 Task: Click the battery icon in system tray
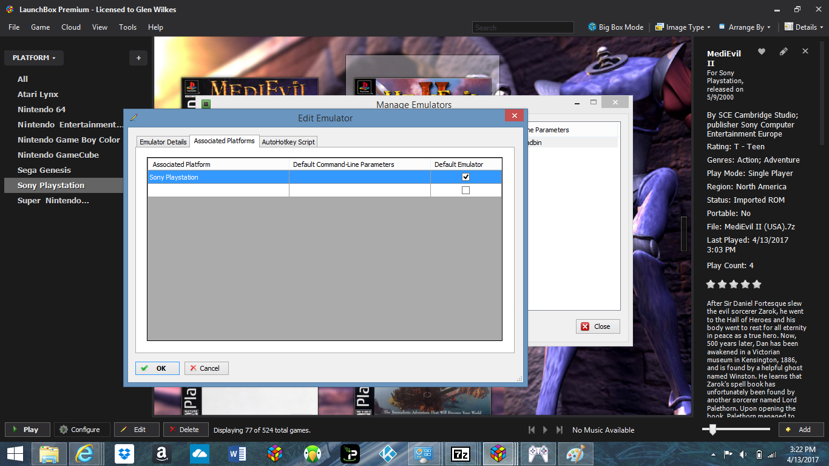click(759, 454)
